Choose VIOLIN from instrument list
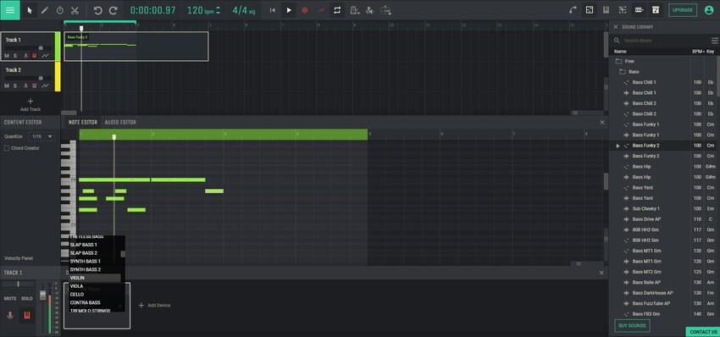This screenshot has width=720, height=337. pyautogui.click(x=95, y=278)
